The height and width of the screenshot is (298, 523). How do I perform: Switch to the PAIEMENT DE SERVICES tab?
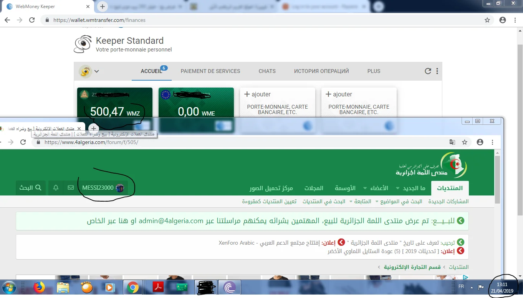coord(210,71)
